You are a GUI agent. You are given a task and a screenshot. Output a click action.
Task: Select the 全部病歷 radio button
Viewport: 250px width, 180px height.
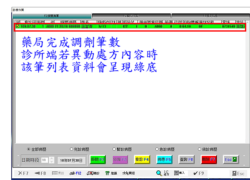pyautogui.click(x=29, y=149)
